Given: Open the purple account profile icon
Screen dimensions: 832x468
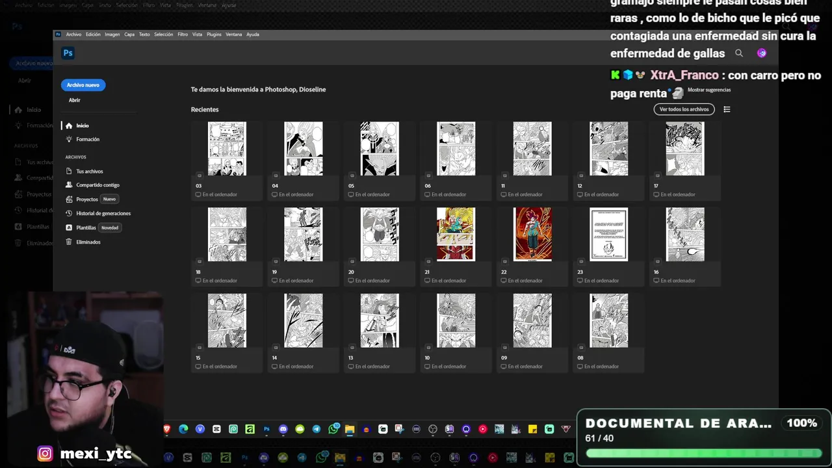Looking at the screenshot, I should click(762, 53).
